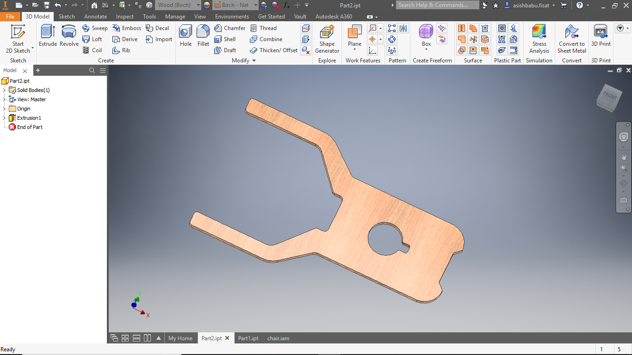Pick the Coil tool
The width and height of the screenshot is (632, 355).
point(92,50)
